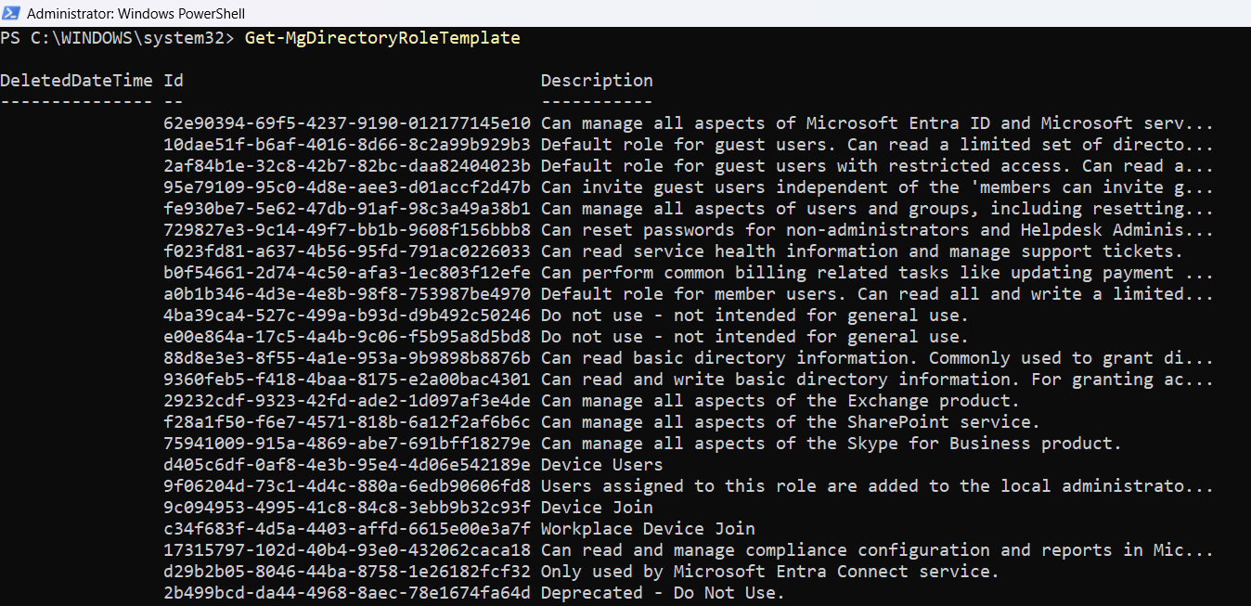Click the ID starting with fe930be7
Image resolution: width=1251 pixels, height=606 pixels.
[x=347, y=209]
